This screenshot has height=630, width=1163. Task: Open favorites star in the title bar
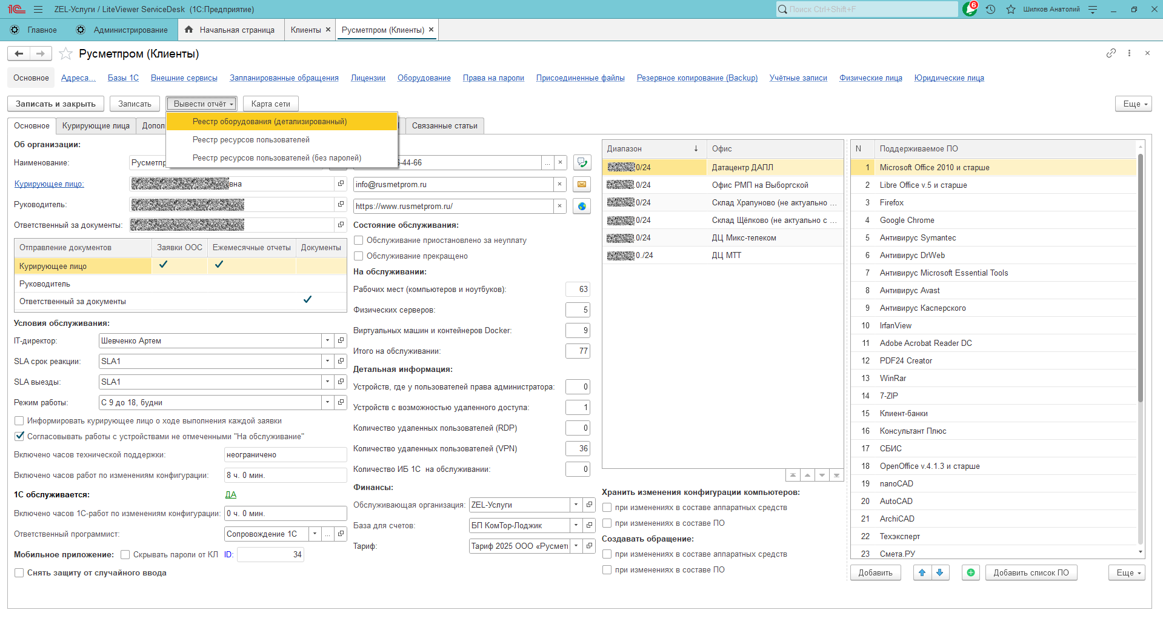click(x=1010, y=9)
